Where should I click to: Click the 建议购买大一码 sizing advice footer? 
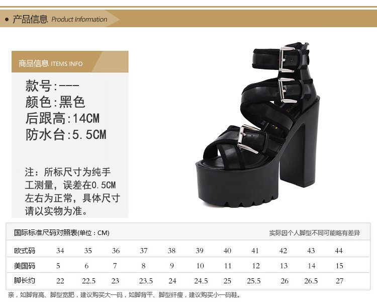(x=124, y=295)
